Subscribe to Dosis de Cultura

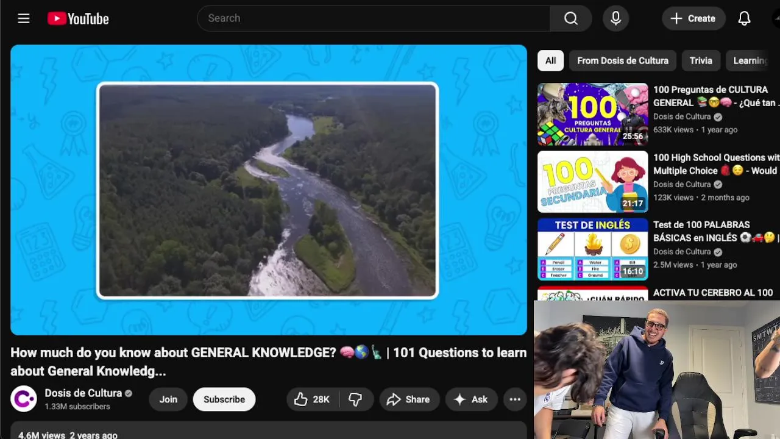(224, 399)
